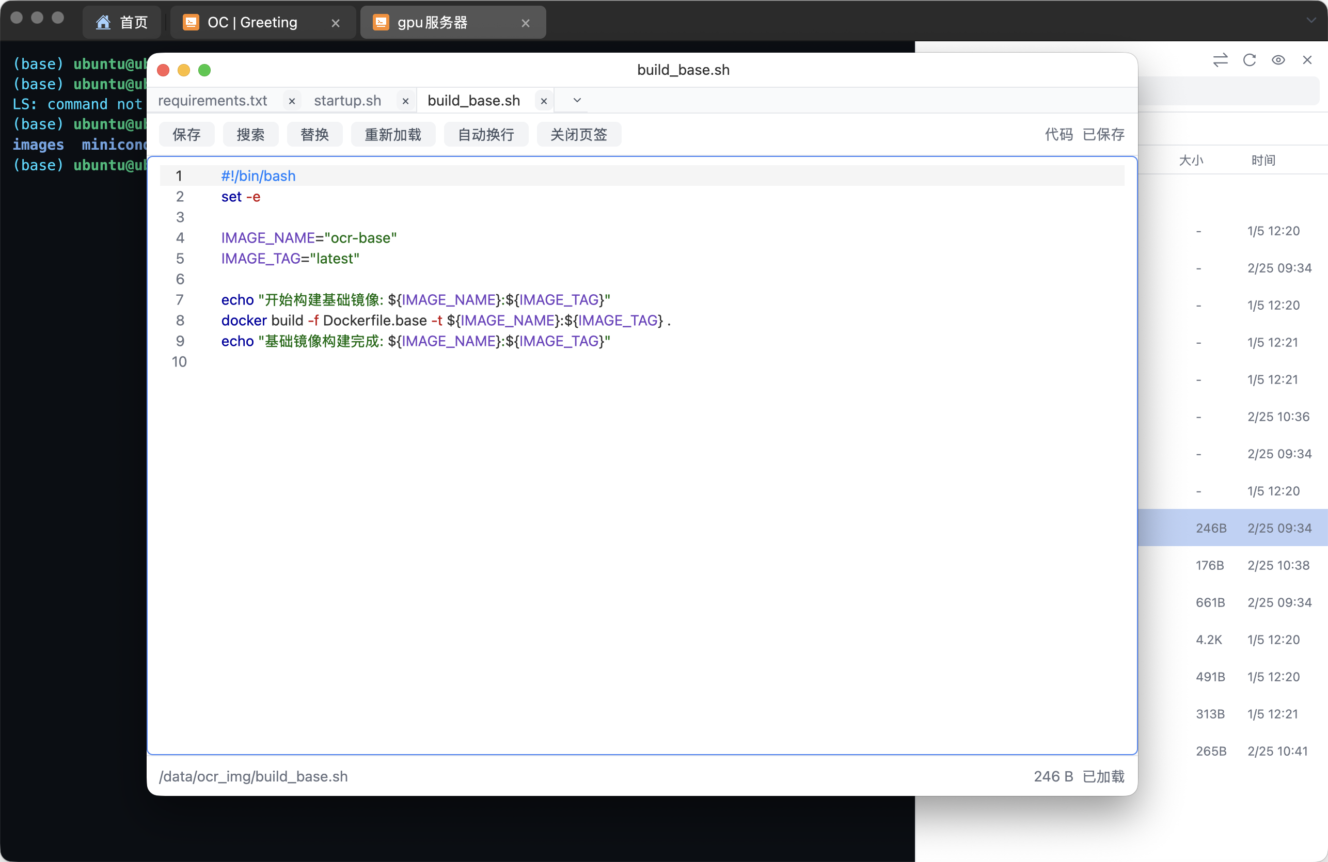Click the IMAGE_TAG="latest" line

[x=290, y=258]
